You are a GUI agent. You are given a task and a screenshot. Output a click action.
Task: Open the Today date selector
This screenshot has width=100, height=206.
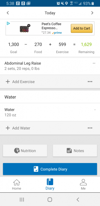pyautogui.click(x=50, y=13)
